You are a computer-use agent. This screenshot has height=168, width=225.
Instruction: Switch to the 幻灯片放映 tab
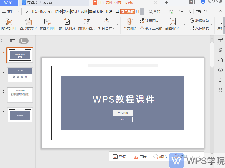pyautogui.click(x=79, y=11)
